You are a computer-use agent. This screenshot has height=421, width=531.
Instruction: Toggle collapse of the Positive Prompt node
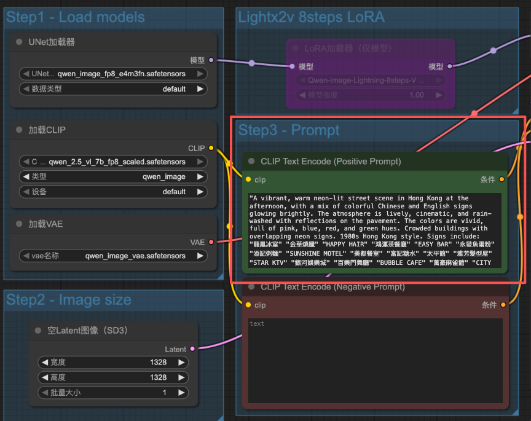pyautogui.click(x=251, y=162)
